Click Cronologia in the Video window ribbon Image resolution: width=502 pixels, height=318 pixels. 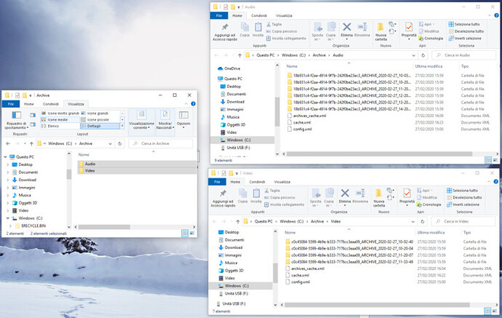coord(431,204)
